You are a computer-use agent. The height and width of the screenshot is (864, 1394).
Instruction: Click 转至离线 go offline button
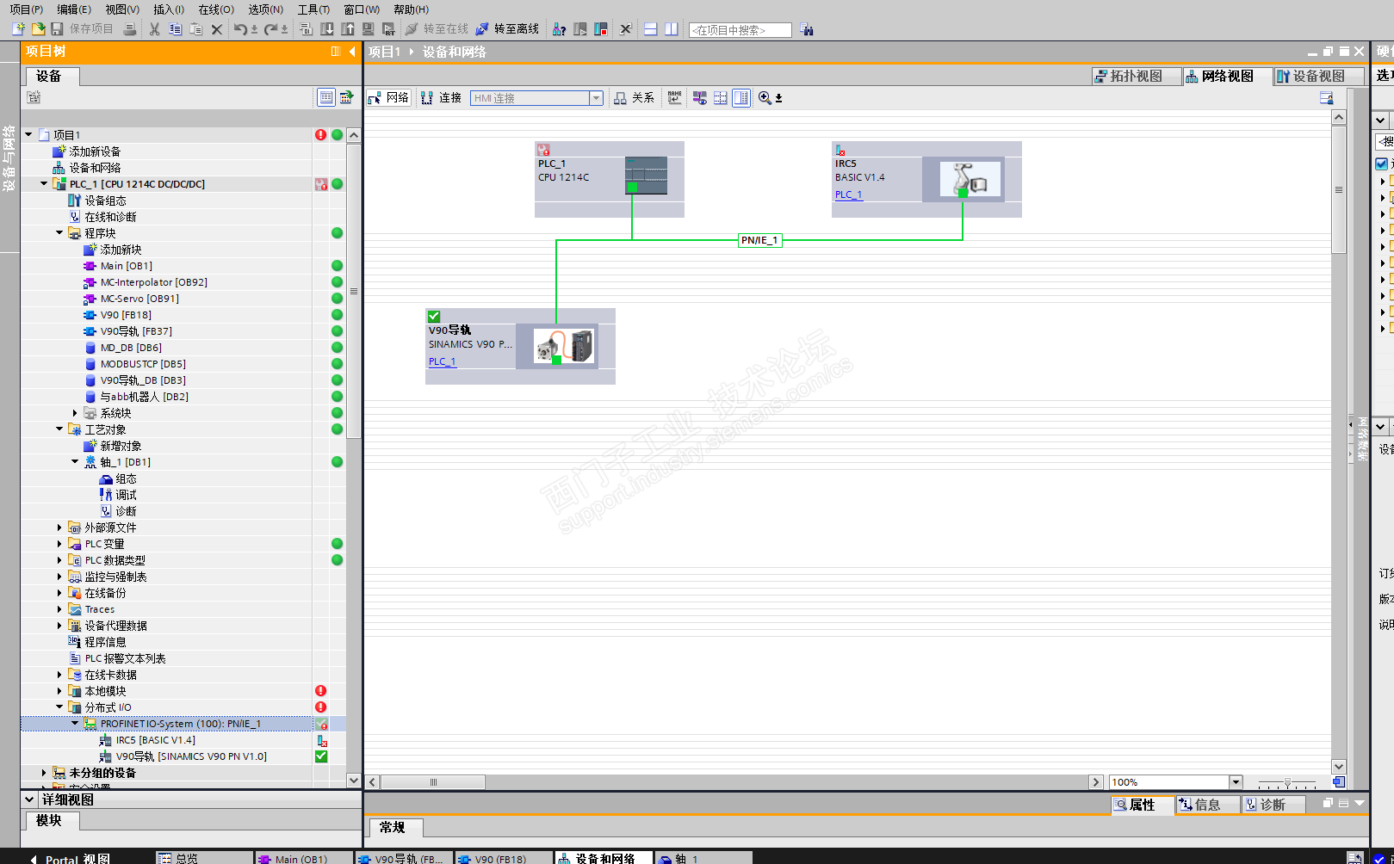(507, 29)
